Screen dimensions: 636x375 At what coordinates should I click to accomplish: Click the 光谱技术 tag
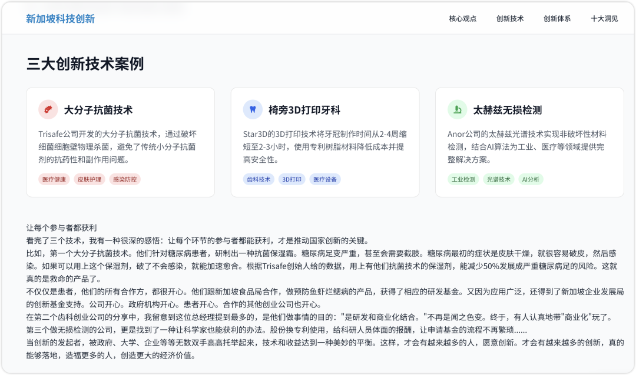coord(499,179)
